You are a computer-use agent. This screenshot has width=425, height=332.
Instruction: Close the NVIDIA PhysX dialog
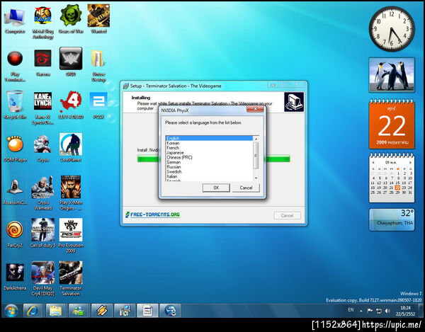click(x=255, y=109)
